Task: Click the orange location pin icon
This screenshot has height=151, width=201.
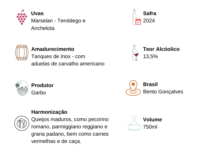Action: click(x=133, y=88)
